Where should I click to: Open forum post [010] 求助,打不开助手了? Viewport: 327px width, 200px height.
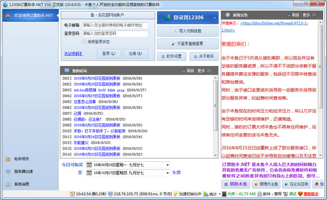tap(99, 131)
